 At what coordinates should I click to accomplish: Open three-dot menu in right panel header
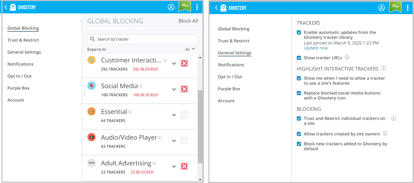(x=408, y=8)
